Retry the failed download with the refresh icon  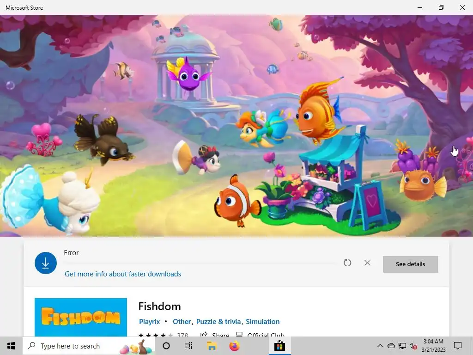click(347, 263)
